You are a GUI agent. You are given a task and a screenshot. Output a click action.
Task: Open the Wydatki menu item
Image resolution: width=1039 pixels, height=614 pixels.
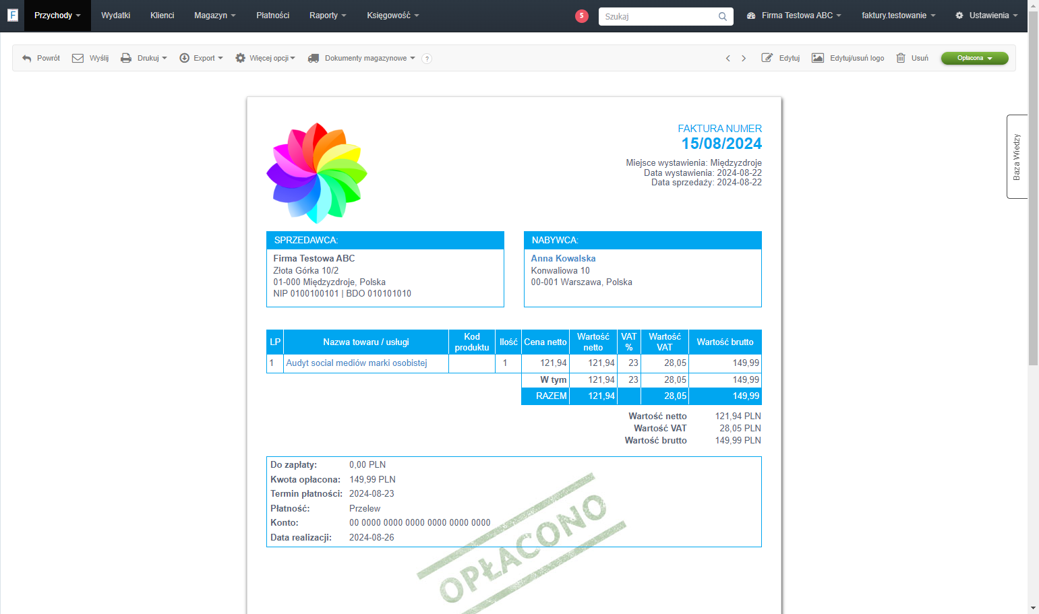point(115,16)
